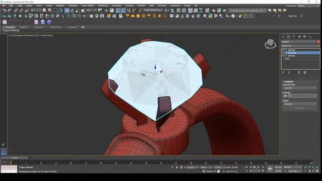Open the Modifiers menu
Screen dimensions: 322x181
point(60,6)
